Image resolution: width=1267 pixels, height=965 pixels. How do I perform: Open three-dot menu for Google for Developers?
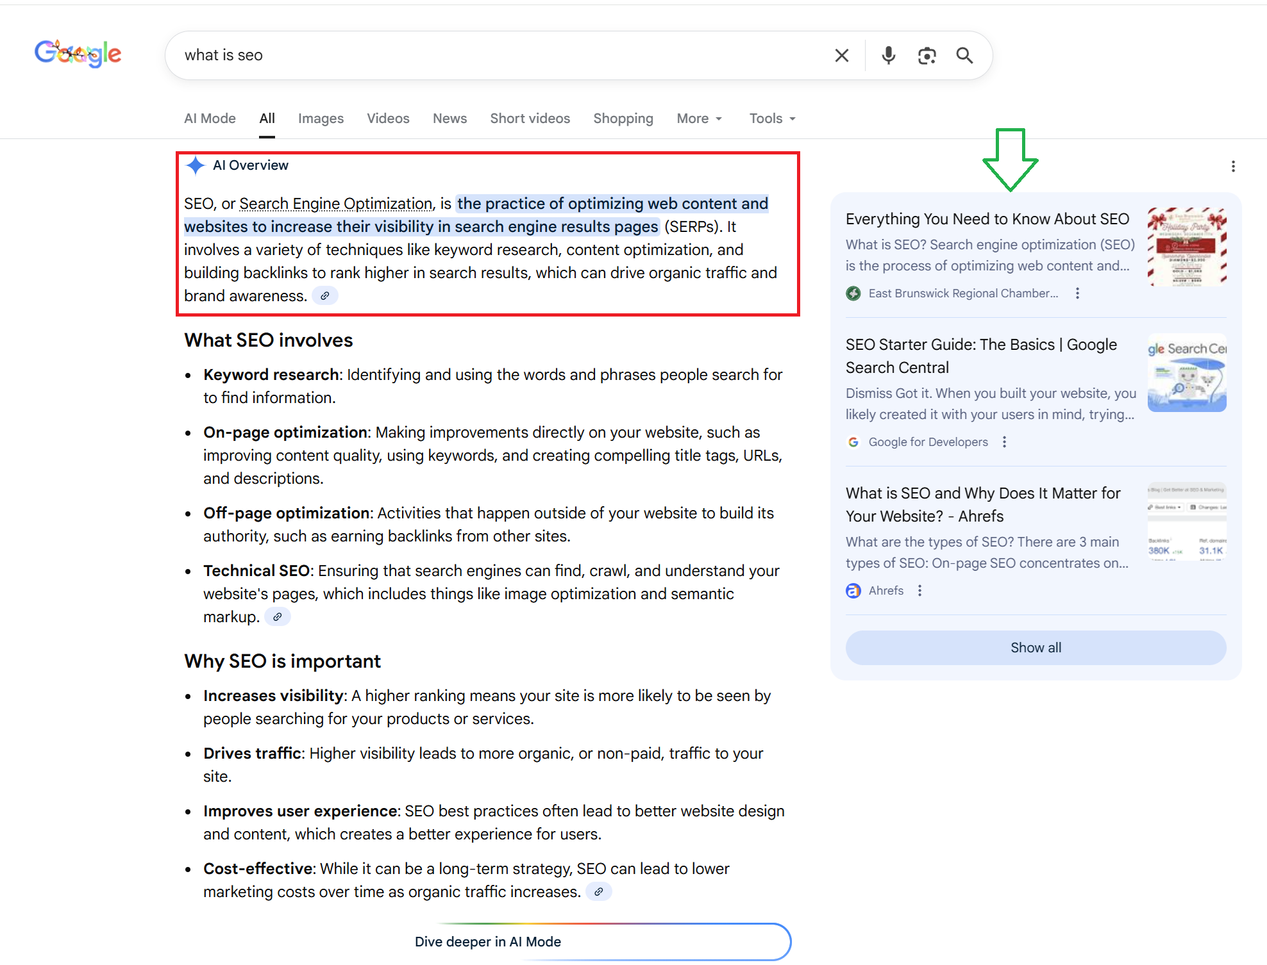(x=1004, y=442)
